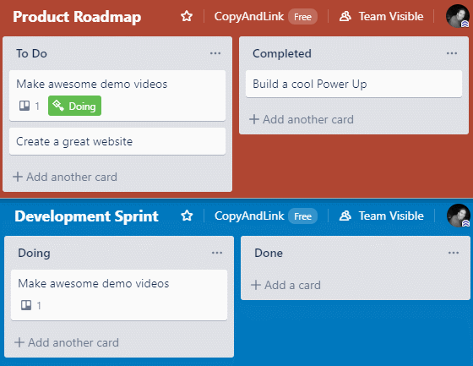Screen dimensions: 473x366
Task: Star the Product Roadmap board
Action: tap(187, 16)
